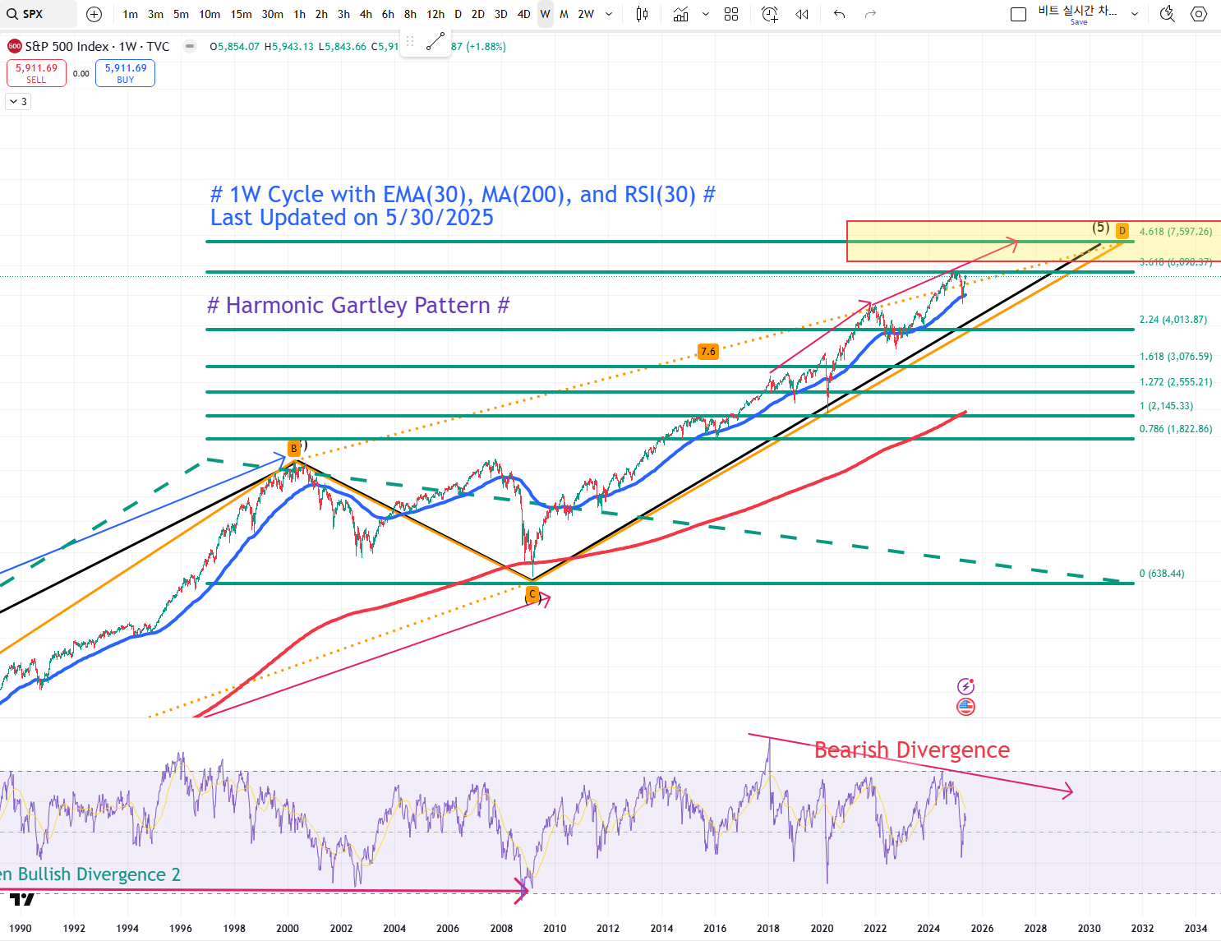Open the layout setup square icon
1221x941 pixels.
tap(1018, 14)
